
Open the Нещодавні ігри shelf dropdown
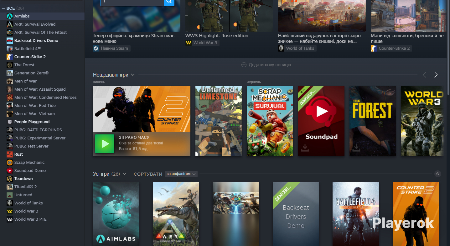[x=133, y=75]
